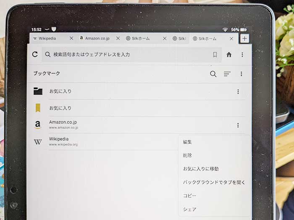The image size is (294, 220).
Task: Open options for Amazon.co.jp bookmark
Action: click(x=238, y=125)
